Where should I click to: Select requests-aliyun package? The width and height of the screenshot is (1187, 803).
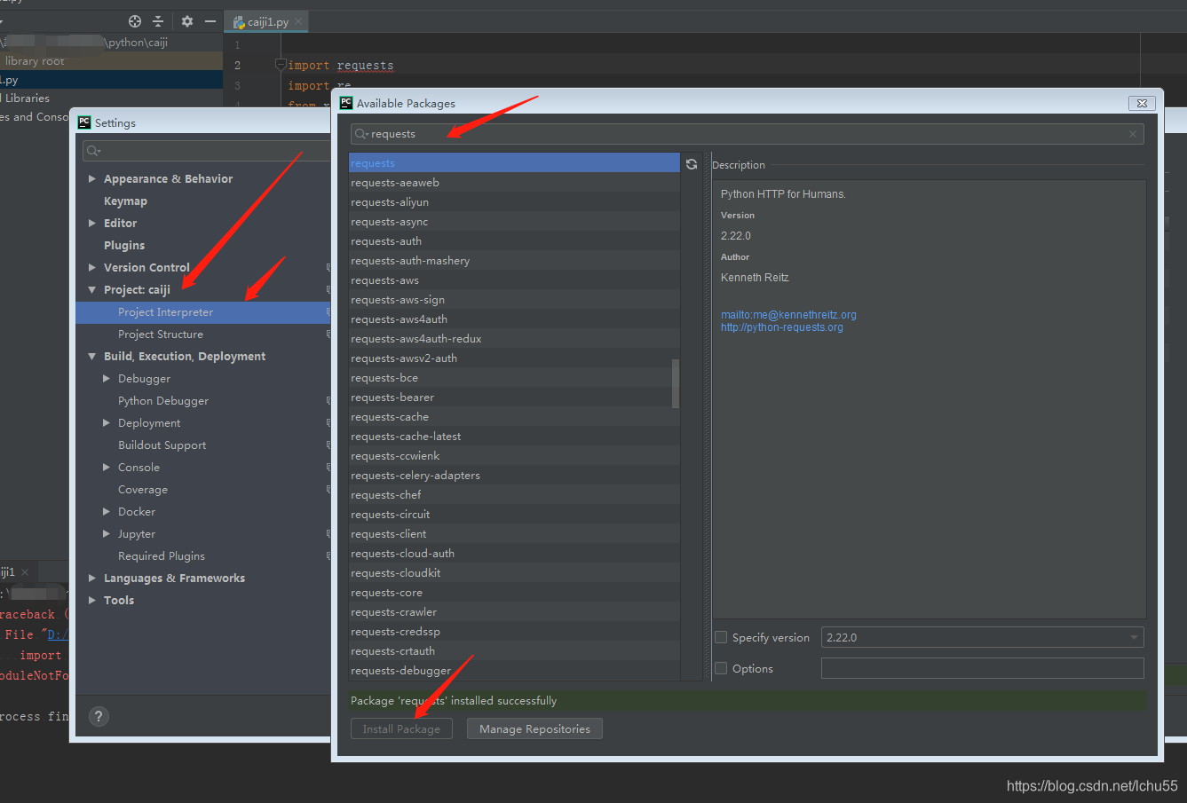(514, 202)
